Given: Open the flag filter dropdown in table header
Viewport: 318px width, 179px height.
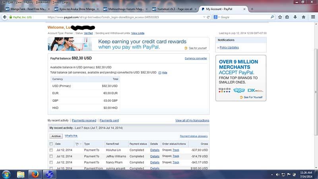Looking at the screenshot, I should click(78, 144).
